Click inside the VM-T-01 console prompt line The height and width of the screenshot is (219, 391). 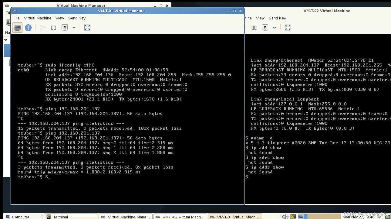pyautogui.click(x=34, y=177)
